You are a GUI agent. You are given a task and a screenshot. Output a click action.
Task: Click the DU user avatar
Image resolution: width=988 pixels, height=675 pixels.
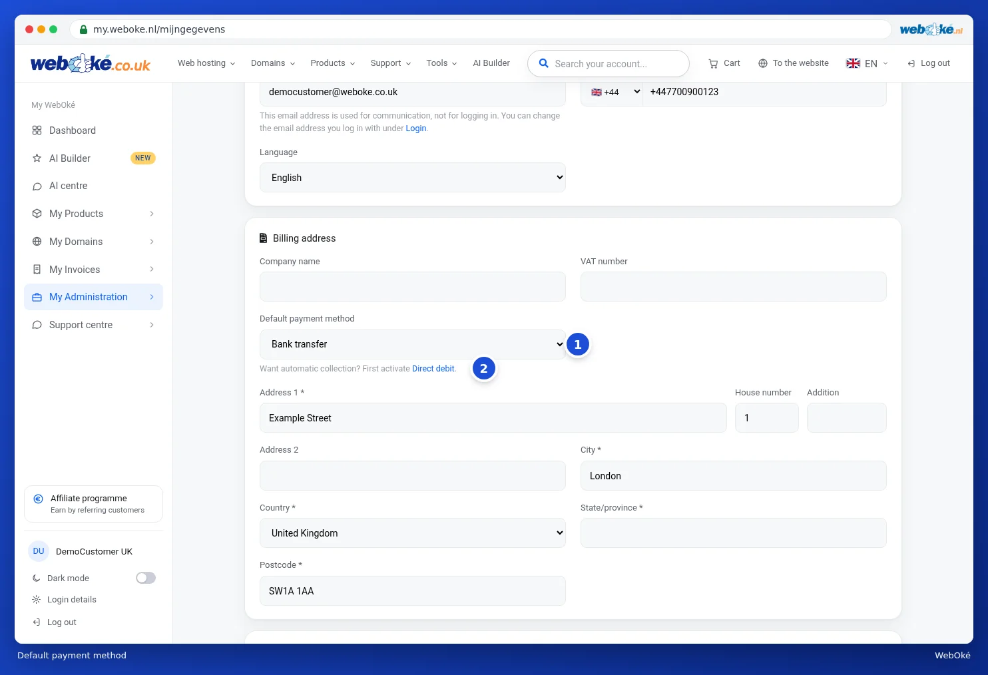[39, 551]
